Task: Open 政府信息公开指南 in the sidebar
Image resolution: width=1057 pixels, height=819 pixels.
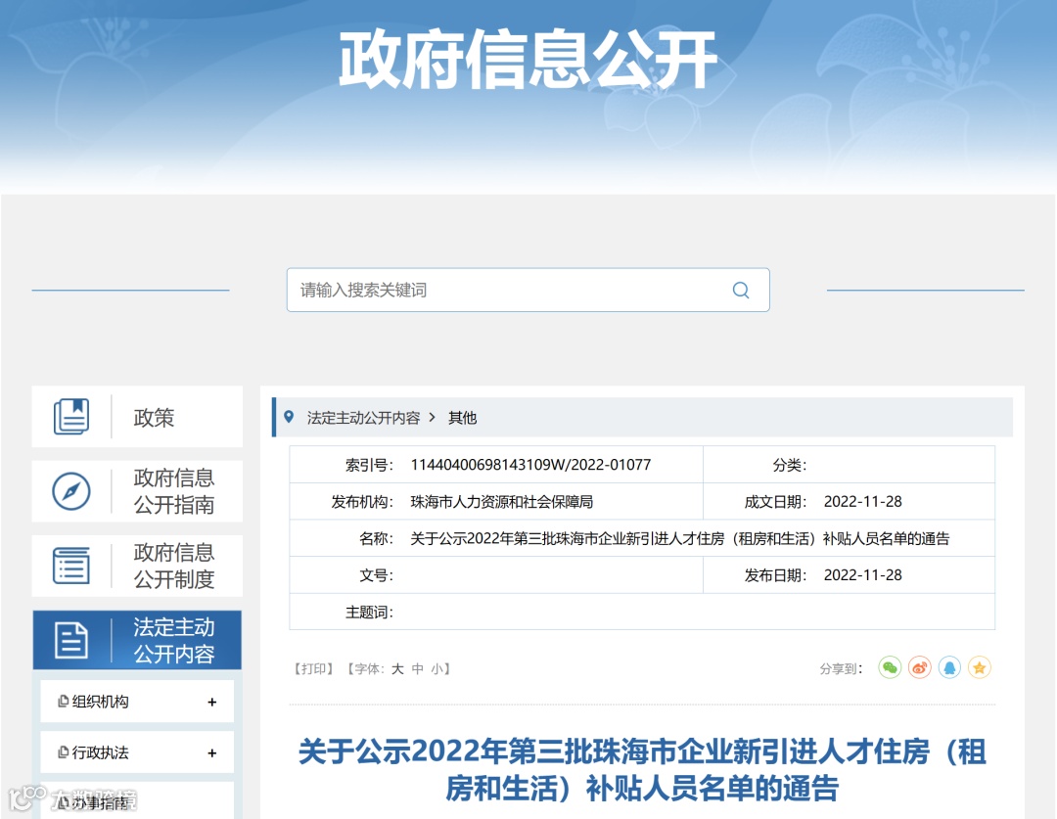Action: [137, 491]
